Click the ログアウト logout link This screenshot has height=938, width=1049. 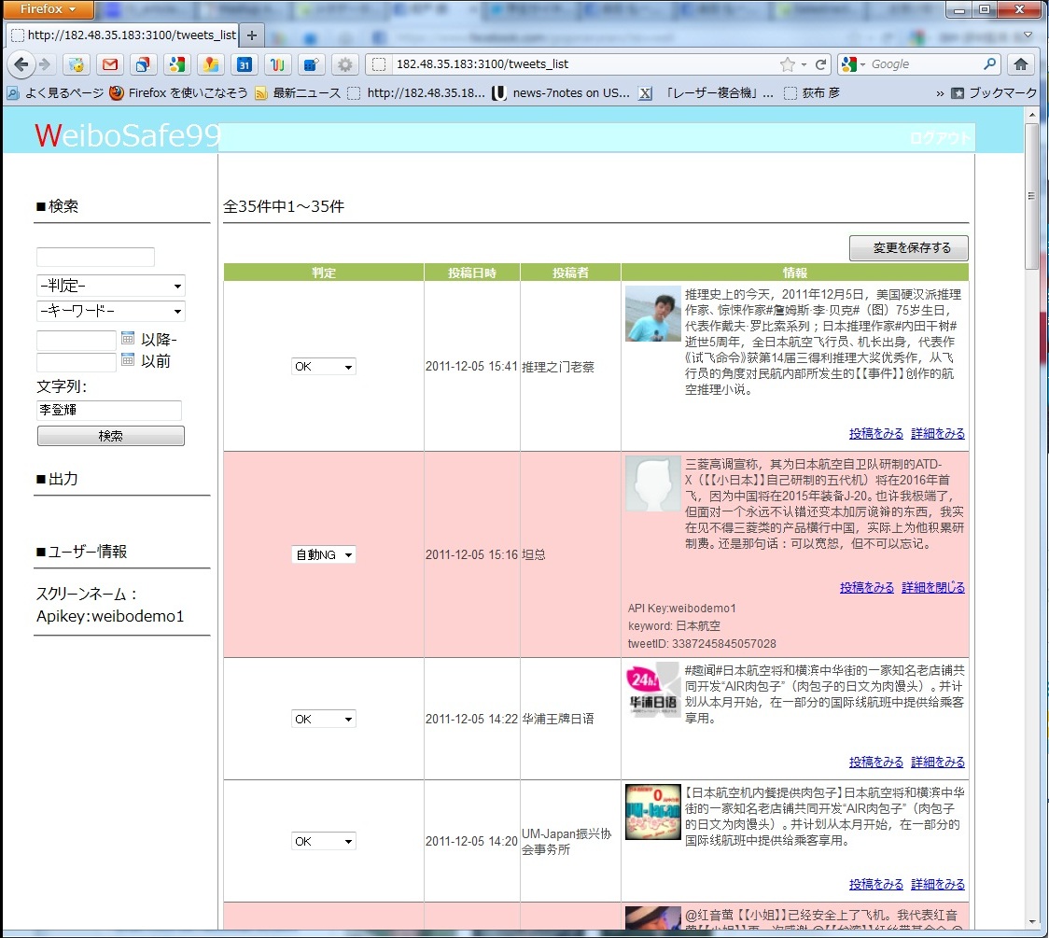point(940,138)
